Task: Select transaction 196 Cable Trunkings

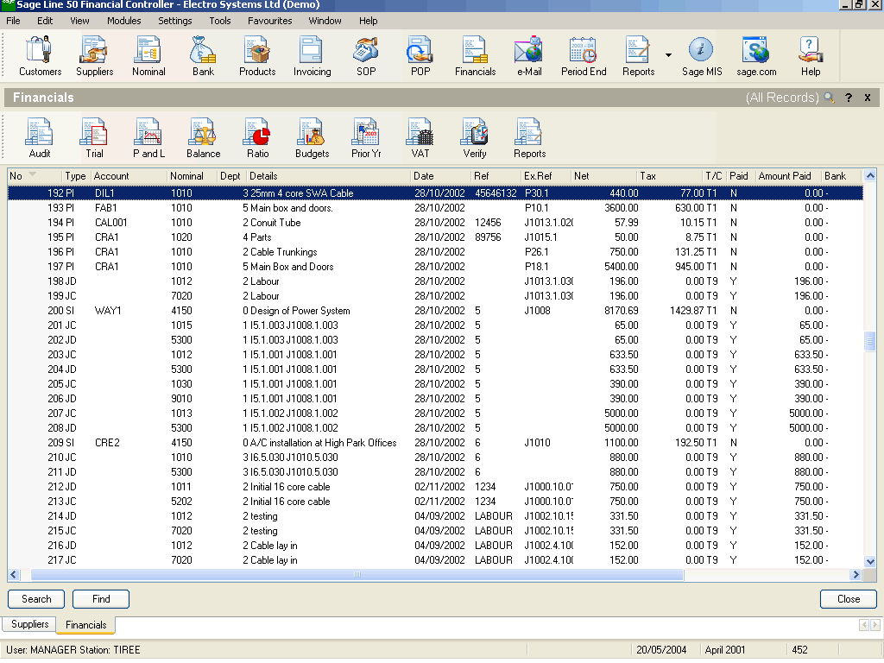Action: 435,252
